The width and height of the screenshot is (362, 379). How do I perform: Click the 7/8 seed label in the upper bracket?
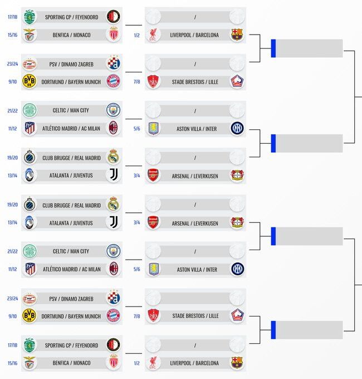(136, 82)
